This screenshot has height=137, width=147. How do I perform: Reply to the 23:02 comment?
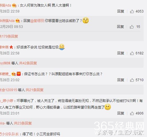121,80
